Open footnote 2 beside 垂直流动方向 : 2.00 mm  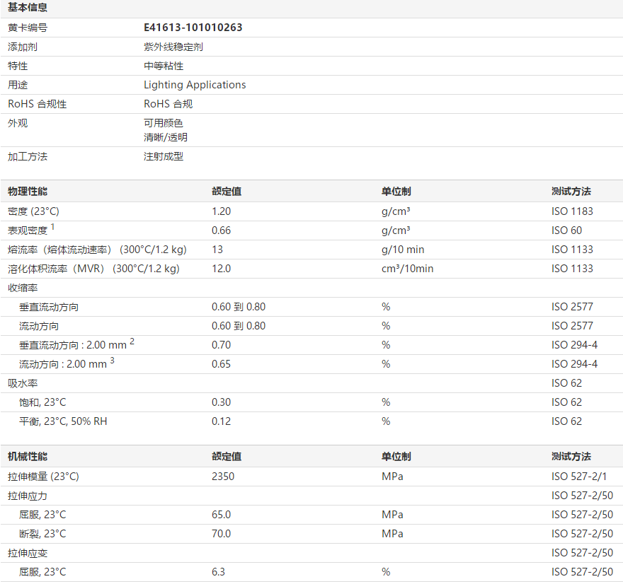pyautogui.click(x=132, y=341)
